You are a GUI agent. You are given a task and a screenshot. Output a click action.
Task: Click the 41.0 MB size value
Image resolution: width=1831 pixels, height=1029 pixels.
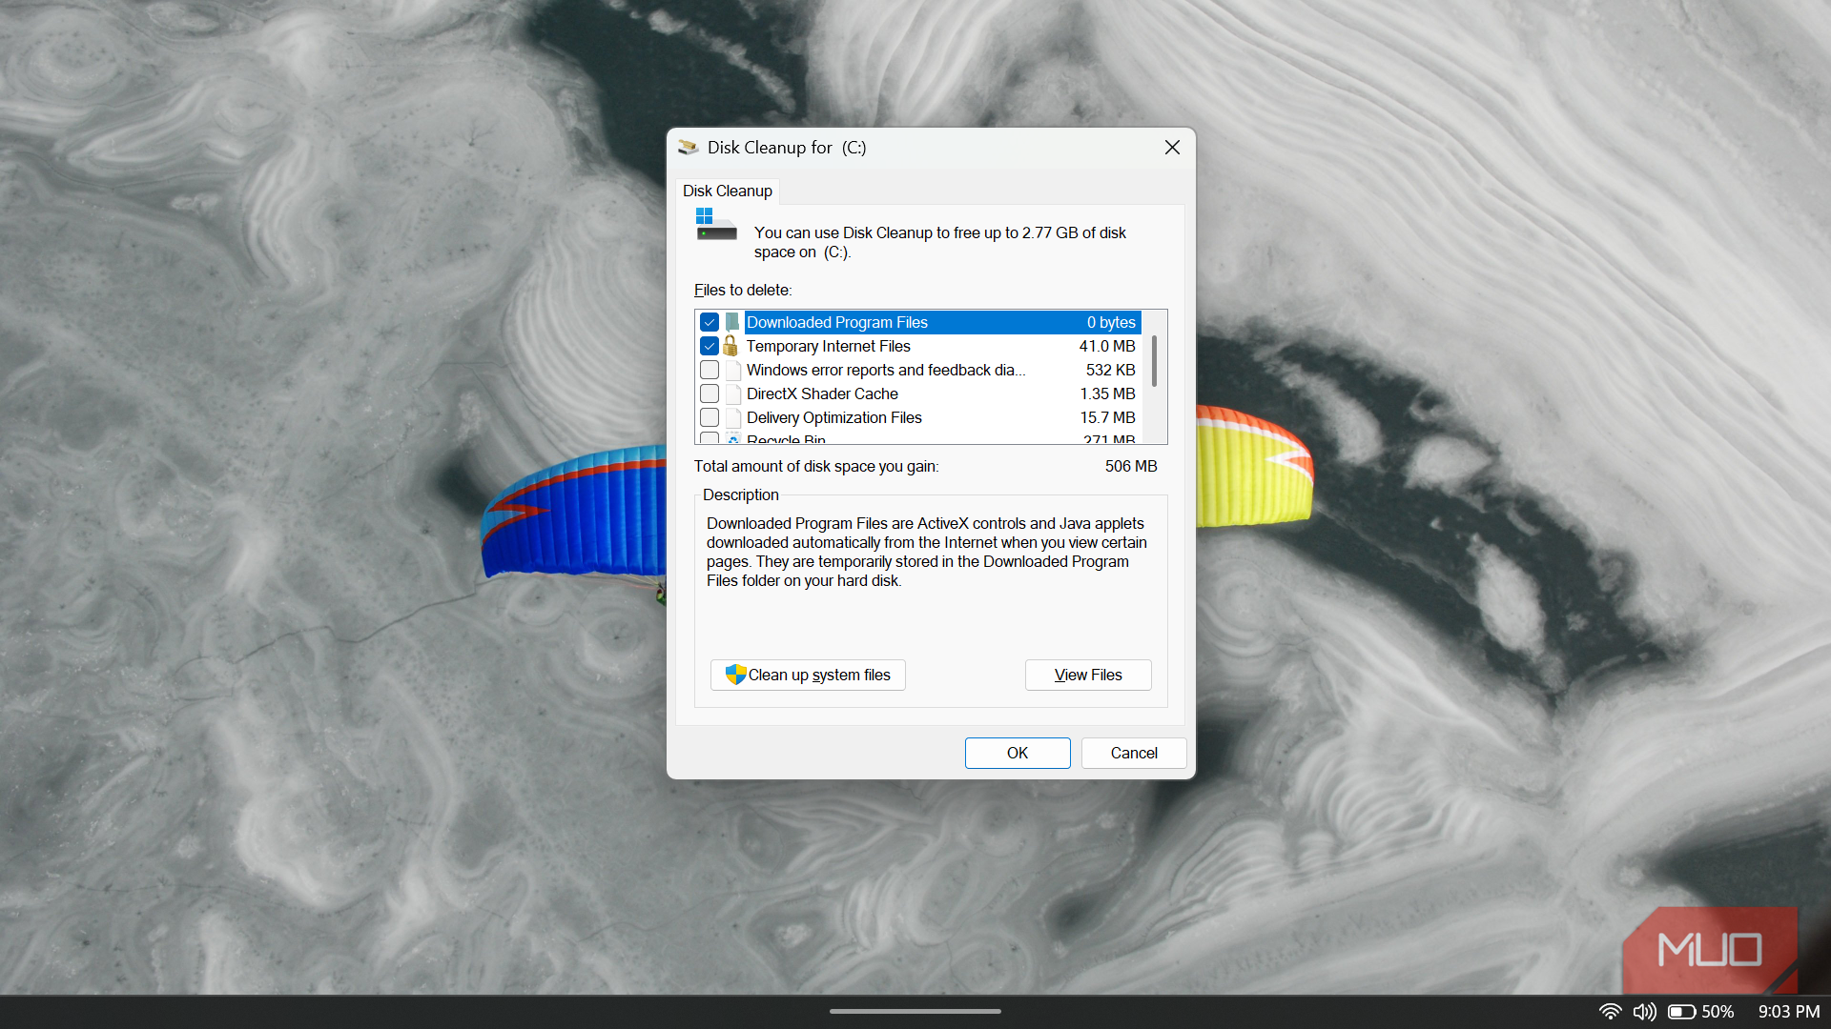point(1107,346)
